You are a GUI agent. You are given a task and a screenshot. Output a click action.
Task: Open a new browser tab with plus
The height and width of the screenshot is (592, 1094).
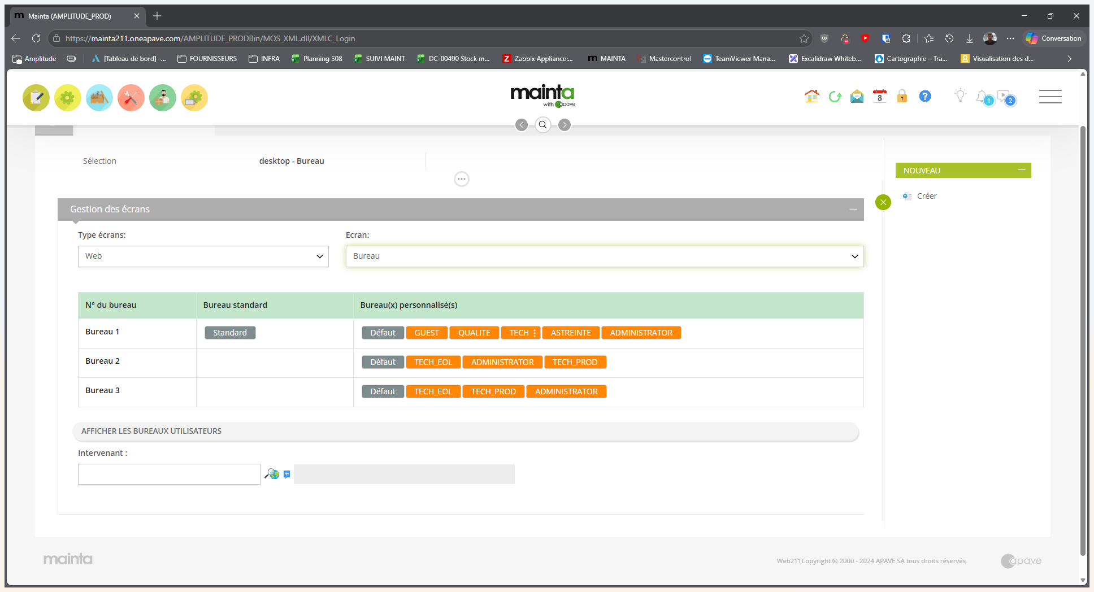157,16
